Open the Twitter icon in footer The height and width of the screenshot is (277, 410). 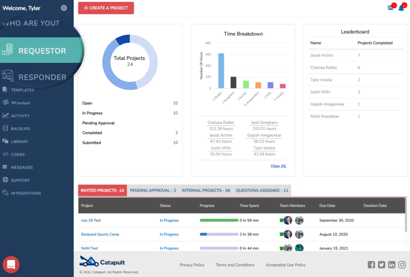pos(382,264)
